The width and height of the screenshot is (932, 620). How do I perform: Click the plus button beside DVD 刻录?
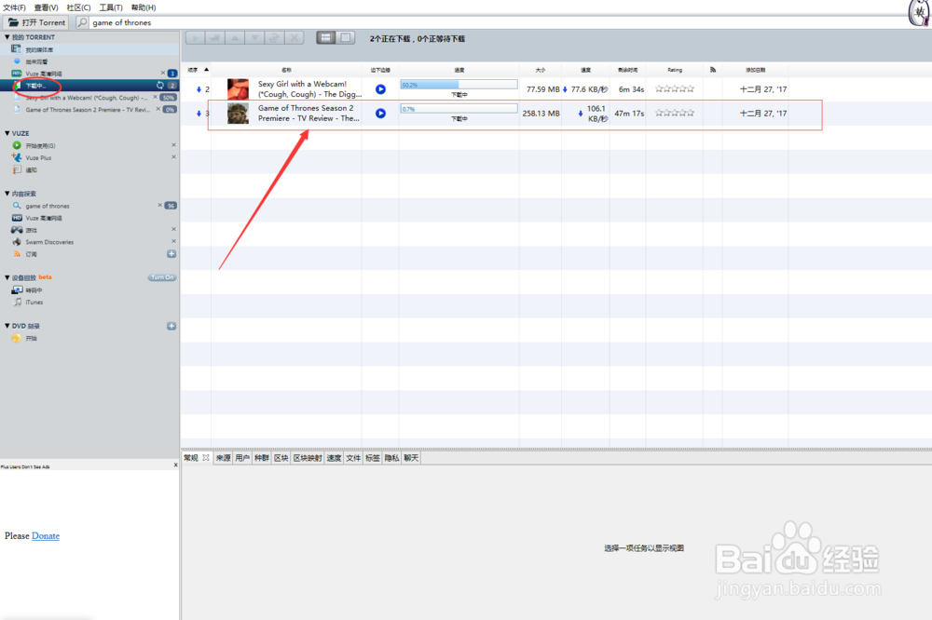tap(171, 326)
